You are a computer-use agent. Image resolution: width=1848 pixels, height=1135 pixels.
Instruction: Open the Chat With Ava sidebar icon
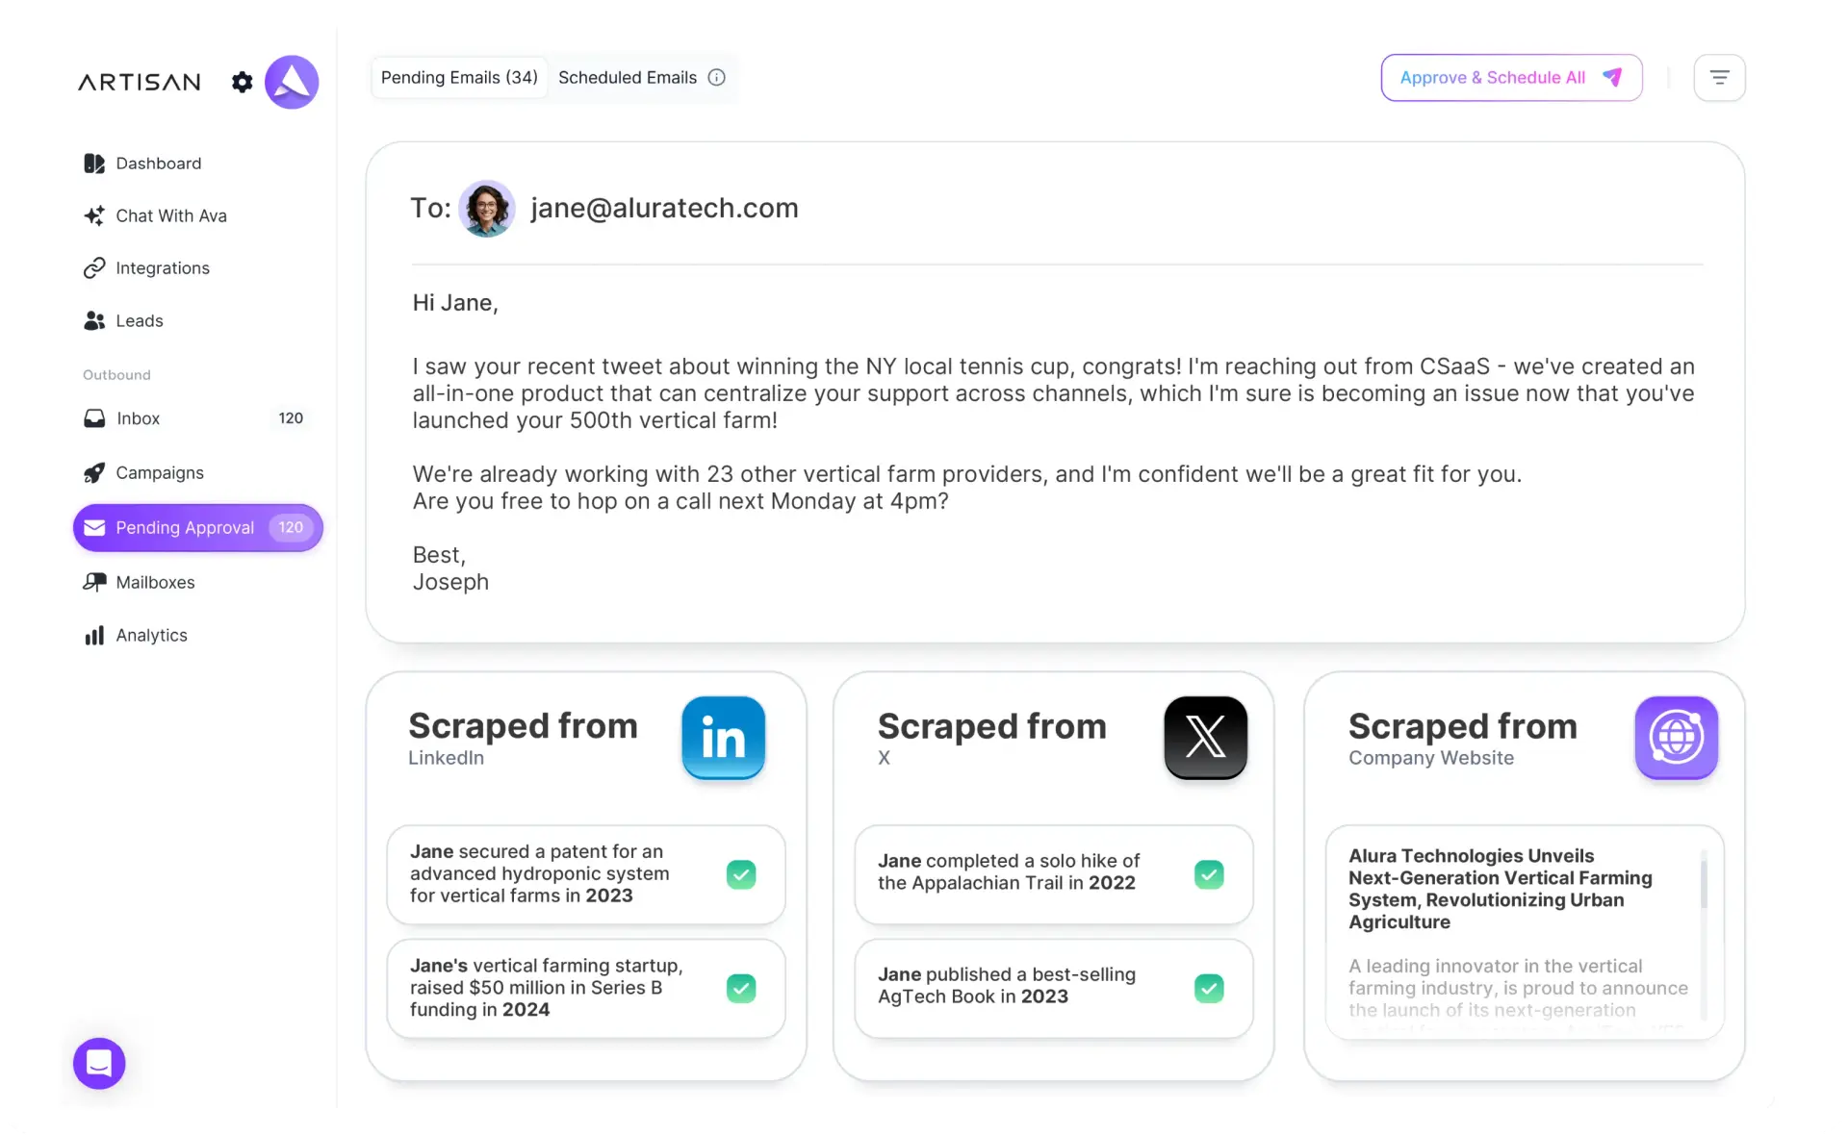(94, 215)
